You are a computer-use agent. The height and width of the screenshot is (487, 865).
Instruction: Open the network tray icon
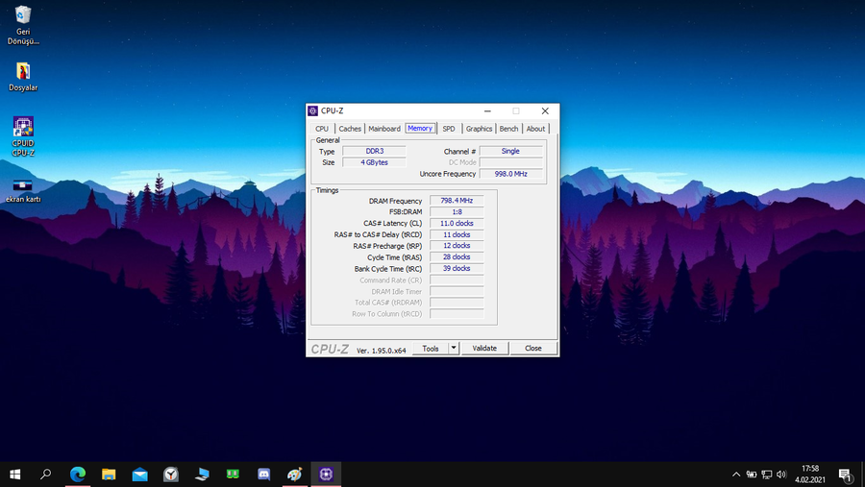click(x=767, y=475)
